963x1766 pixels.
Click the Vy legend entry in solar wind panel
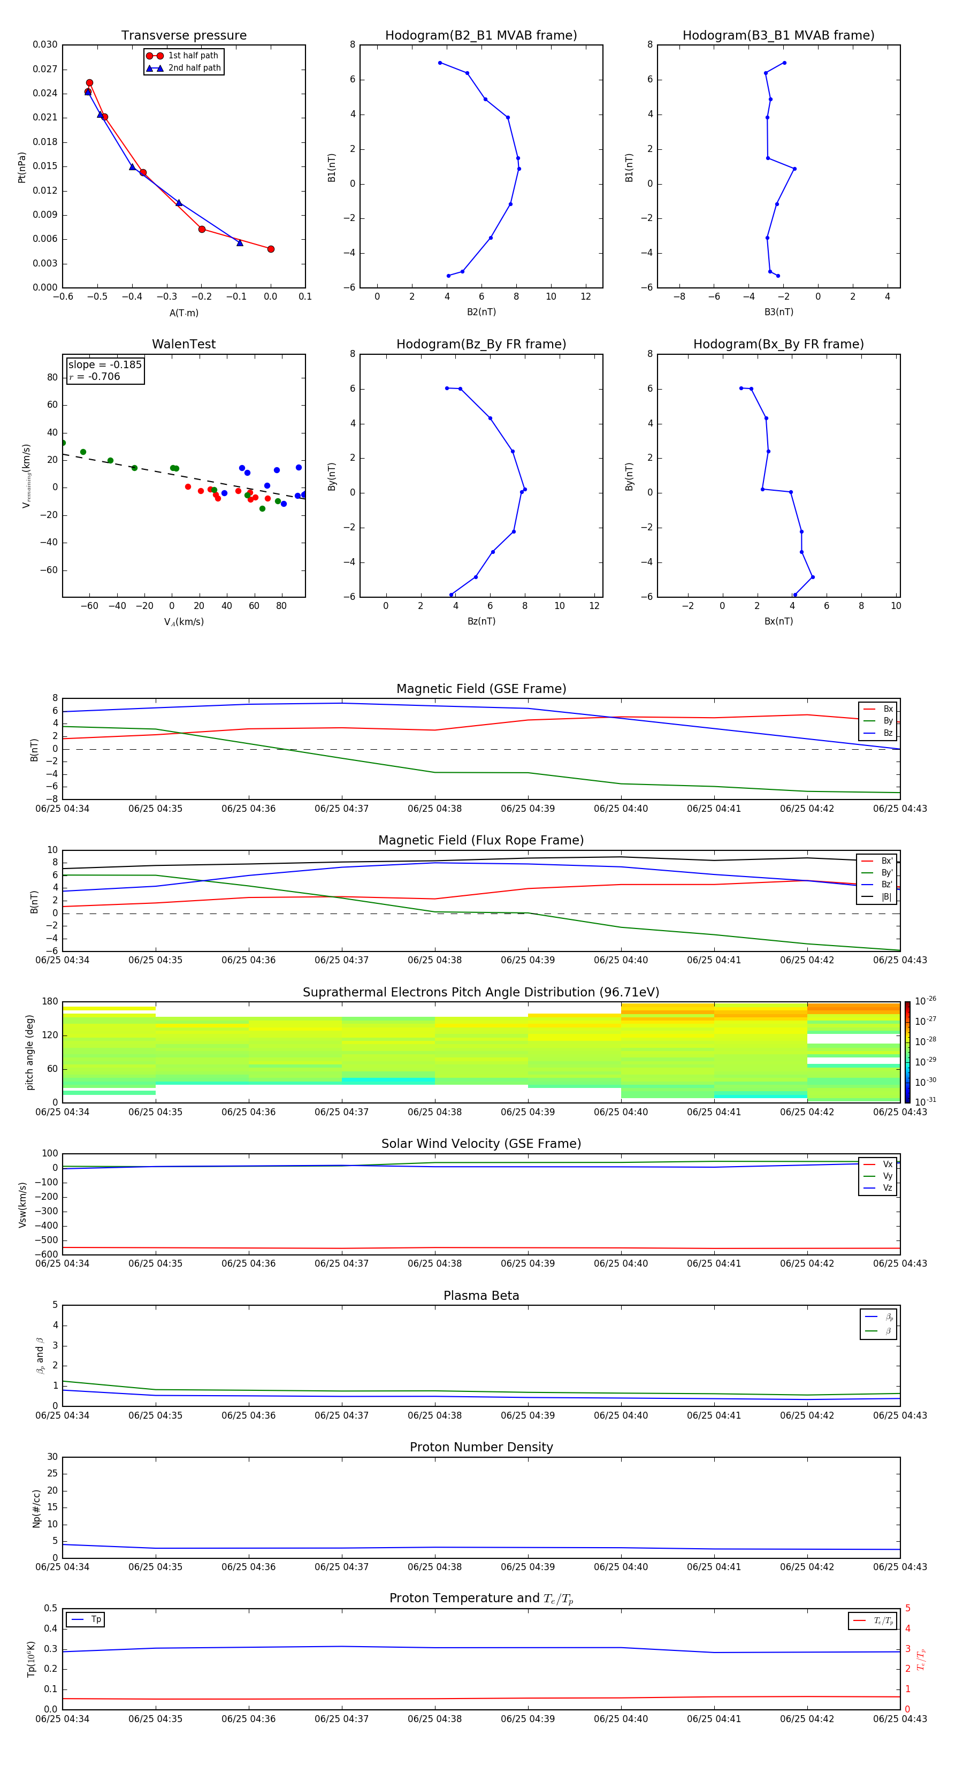click(x=878, y=1176)
